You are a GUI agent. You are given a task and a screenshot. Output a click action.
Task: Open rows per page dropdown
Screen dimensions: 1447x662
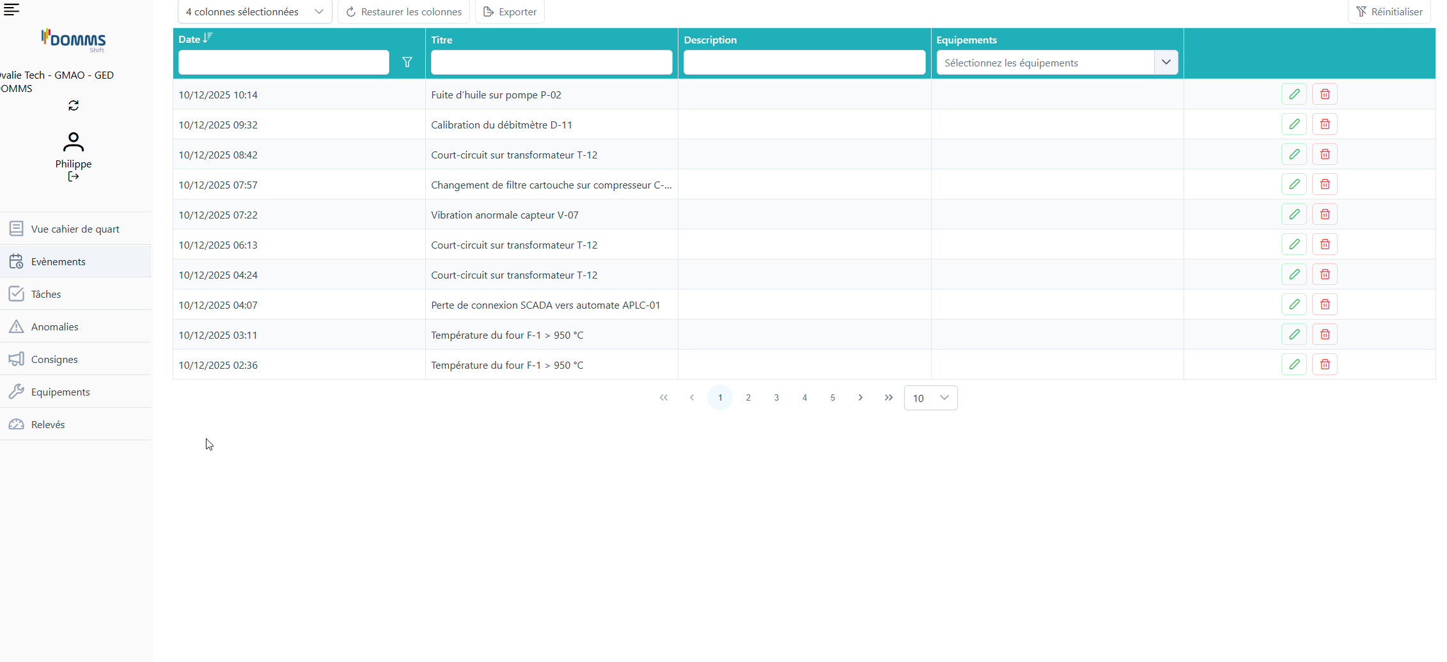tap(930, 398)
